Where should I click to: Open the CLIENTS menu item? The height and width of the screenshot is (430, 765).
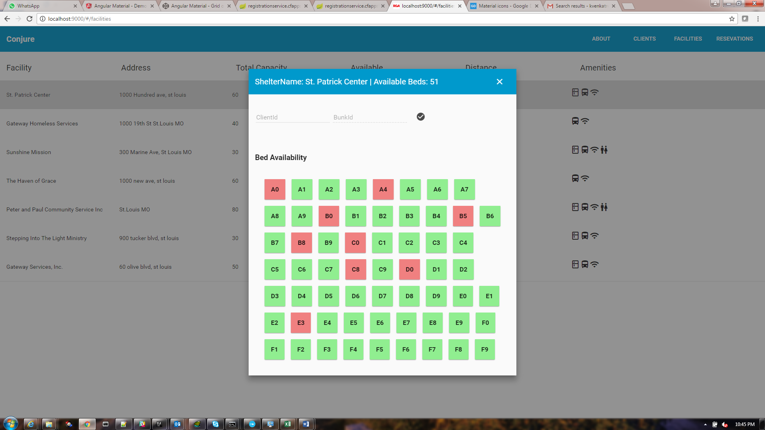[644, 39]
